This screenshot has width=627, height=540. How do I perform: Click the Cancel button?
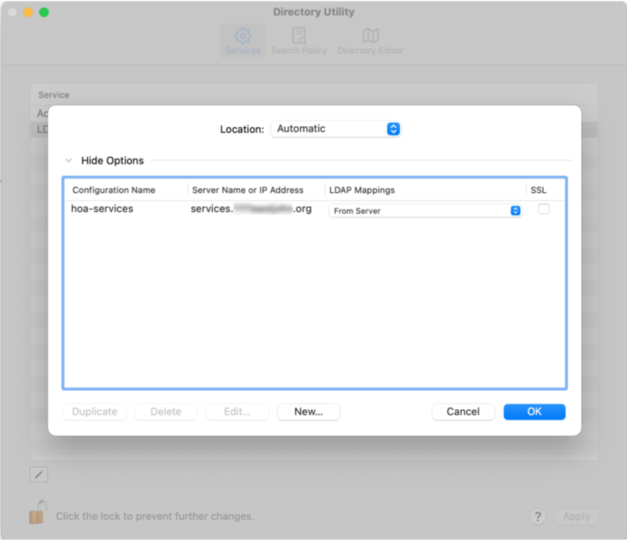coord(463,412)
